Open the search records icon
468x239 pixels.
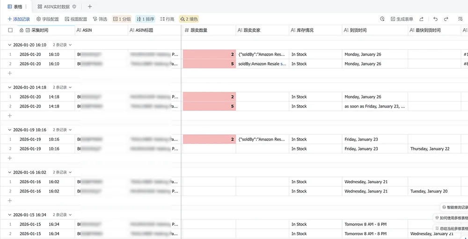[x=460, y=19]
